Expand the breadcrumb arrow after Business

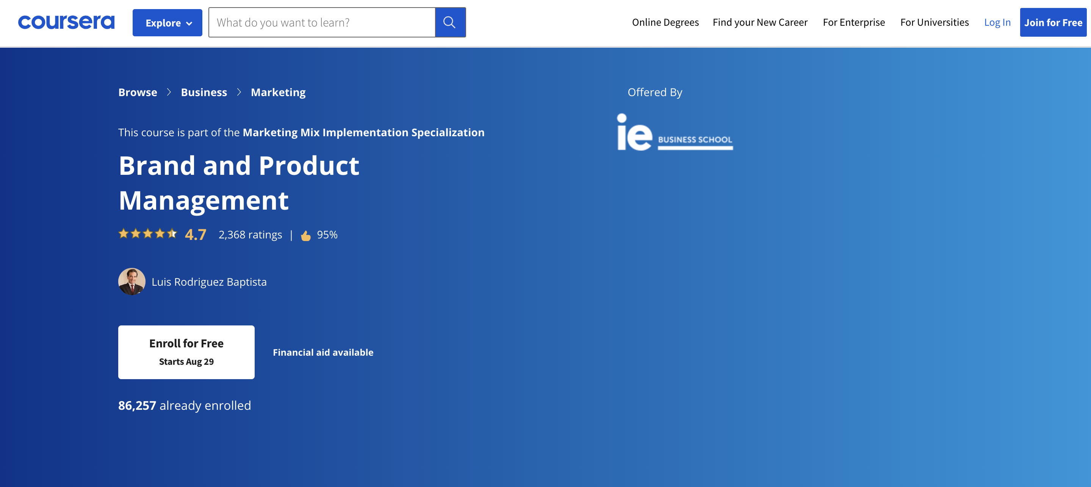tap(239, 91)
